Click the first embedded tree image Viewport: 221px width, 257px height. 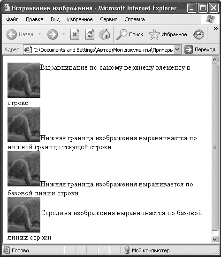tap(24, 80)
